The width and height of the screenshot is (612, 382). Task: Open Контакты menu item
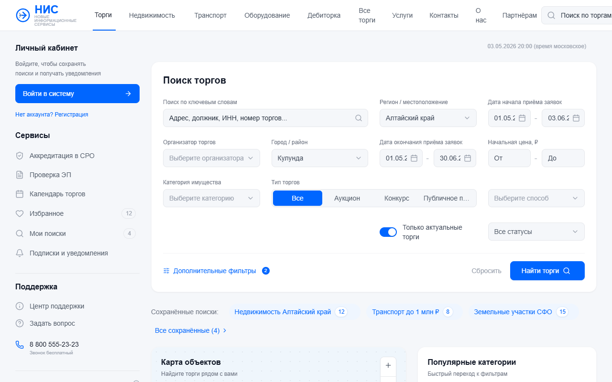point(444,15)
